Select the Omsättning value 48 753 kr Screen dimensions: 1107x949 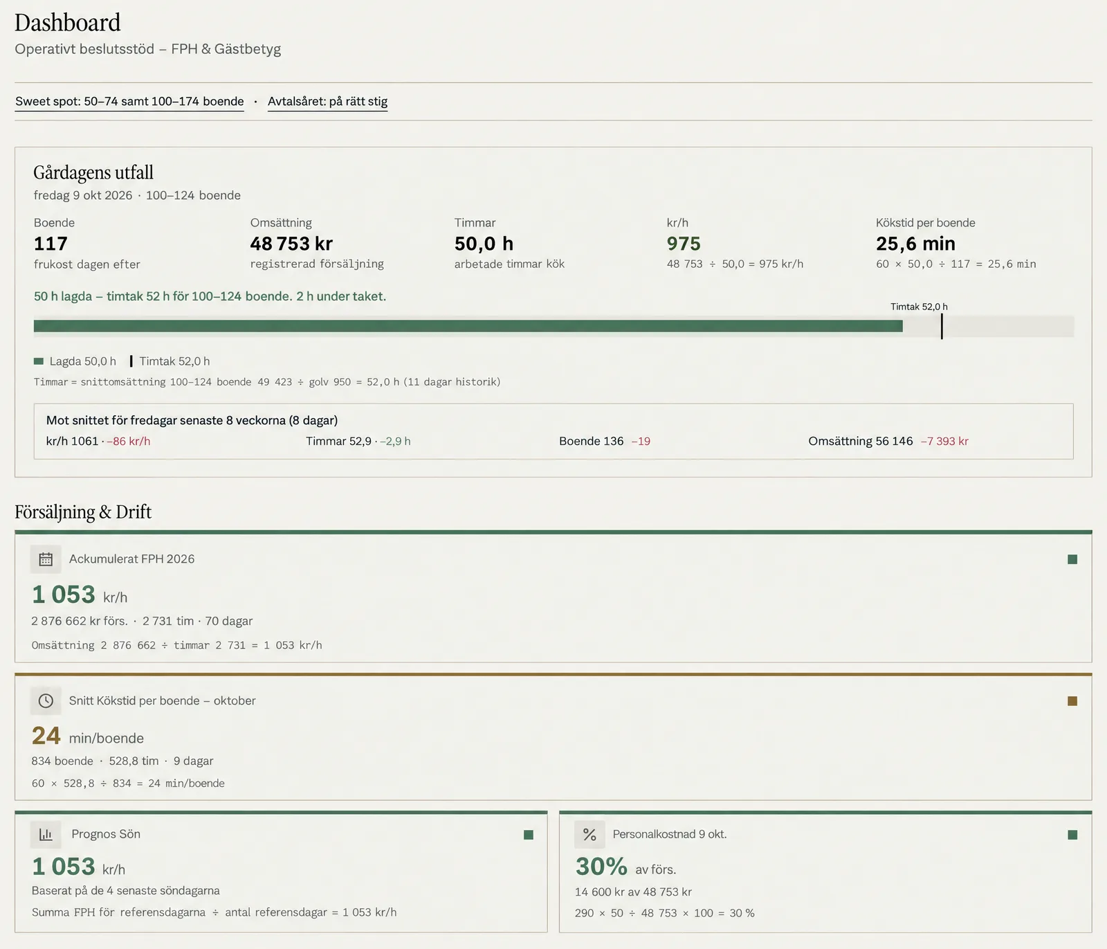point(291,244)
